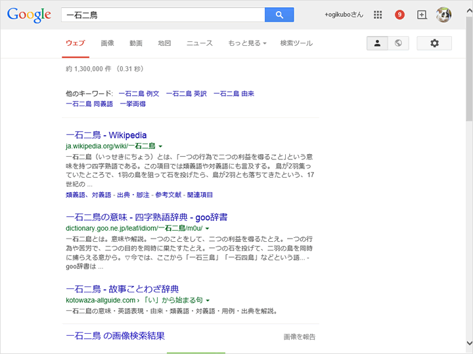This screenshot has width=473, height=354.
Task: Click result count 約 1,300,000 件 text
Action: (x=89, y=69)
